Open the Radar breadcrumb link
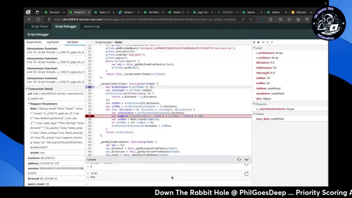This screenshot has height=198, width=352. tap(119, 42)
